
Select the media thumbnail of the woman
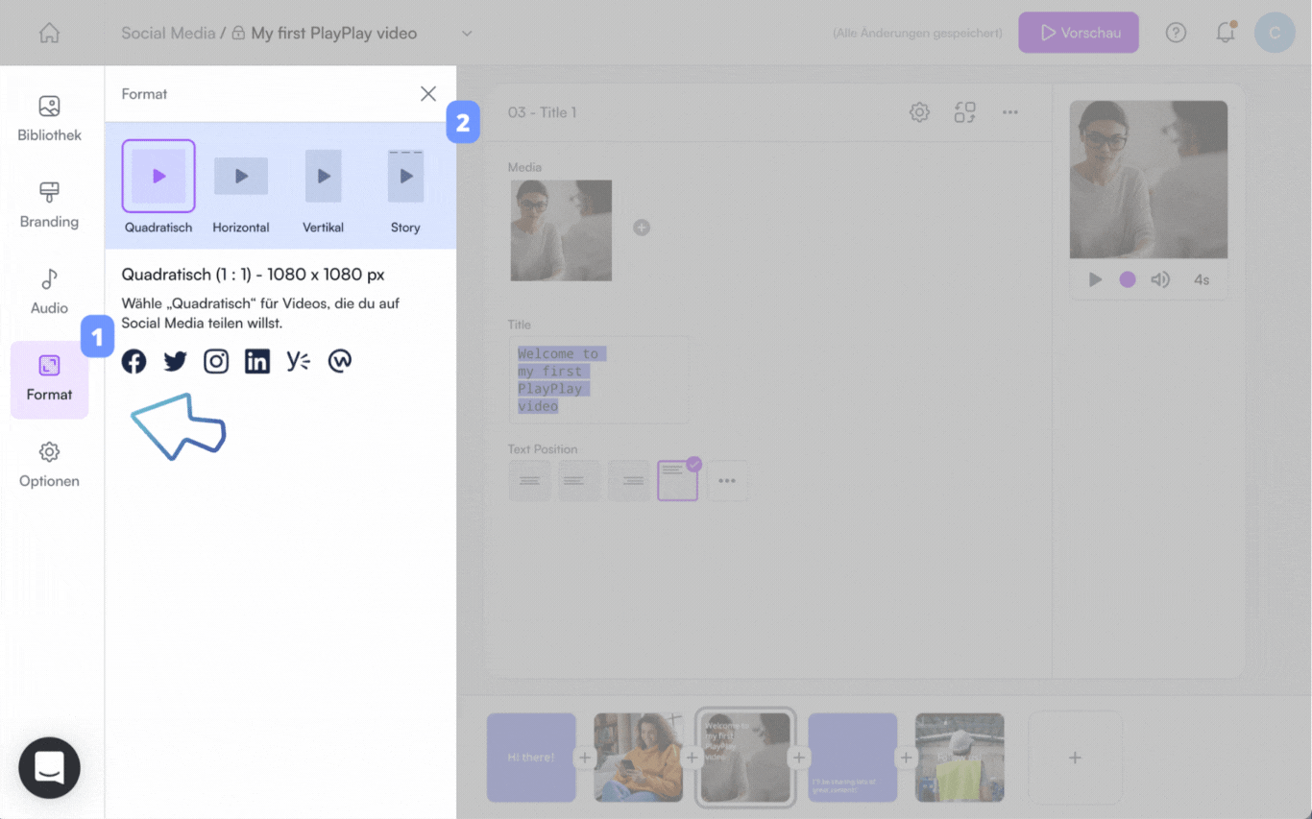point(561,230)
